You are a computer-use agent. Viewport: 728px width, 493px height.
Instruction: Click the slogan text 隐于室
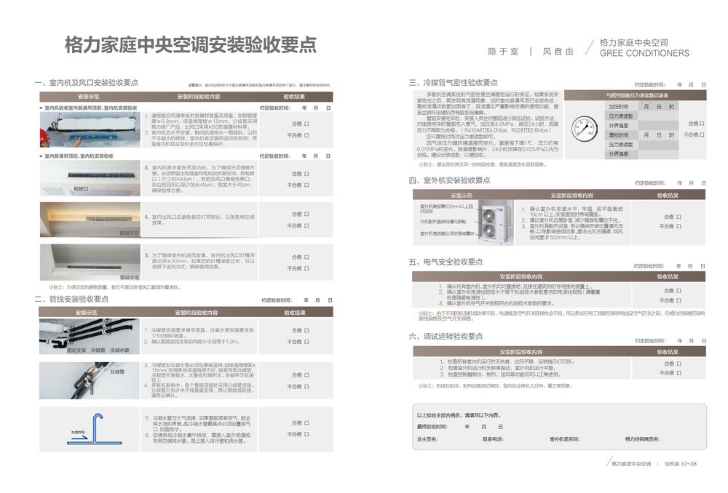point(503,52)
